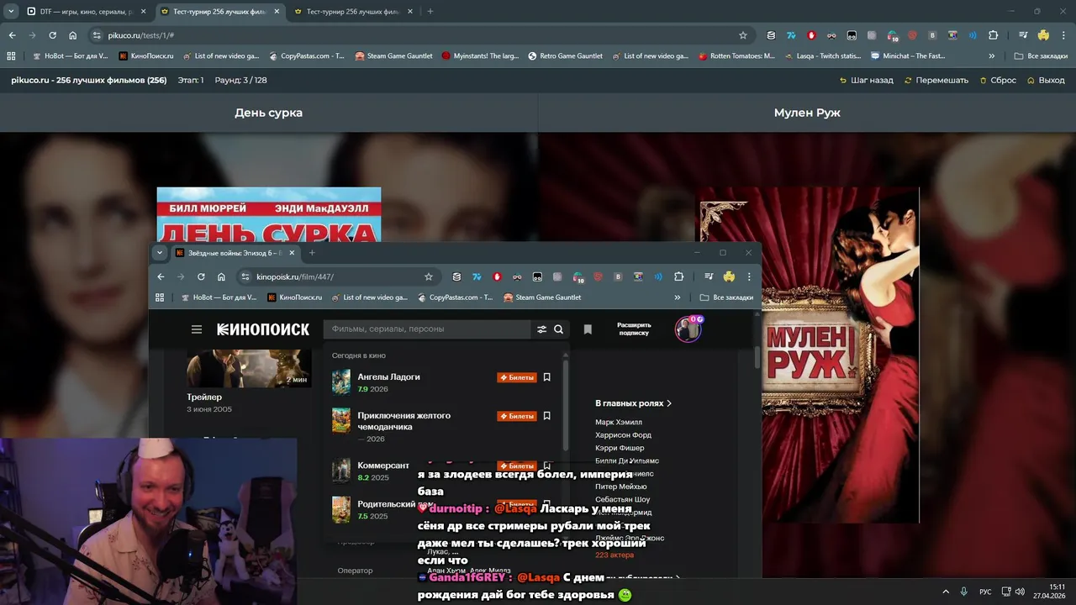Buy Билеты for Приключения желтого чемоданчика
The width and height of the screenshot is (1076, 605).
(x=517, y=416)
